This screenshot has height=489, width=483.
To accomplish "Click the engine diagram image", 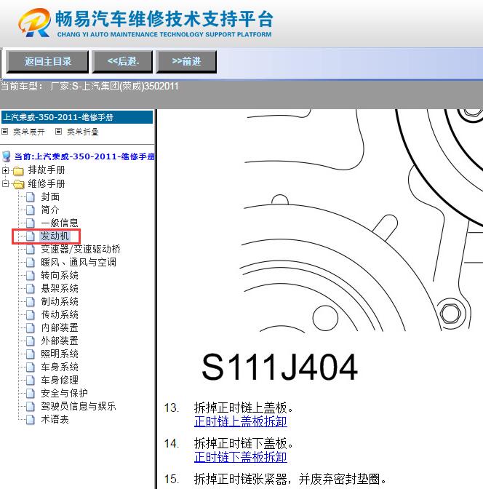I will (x=360, y=220).
